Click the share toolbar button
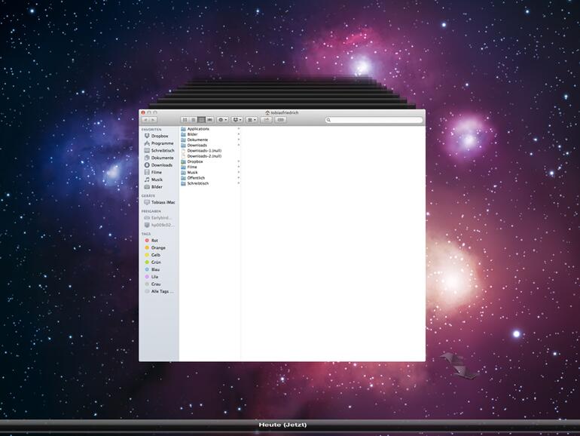Viewport: 580px width, 436px height. pos(267,120)
